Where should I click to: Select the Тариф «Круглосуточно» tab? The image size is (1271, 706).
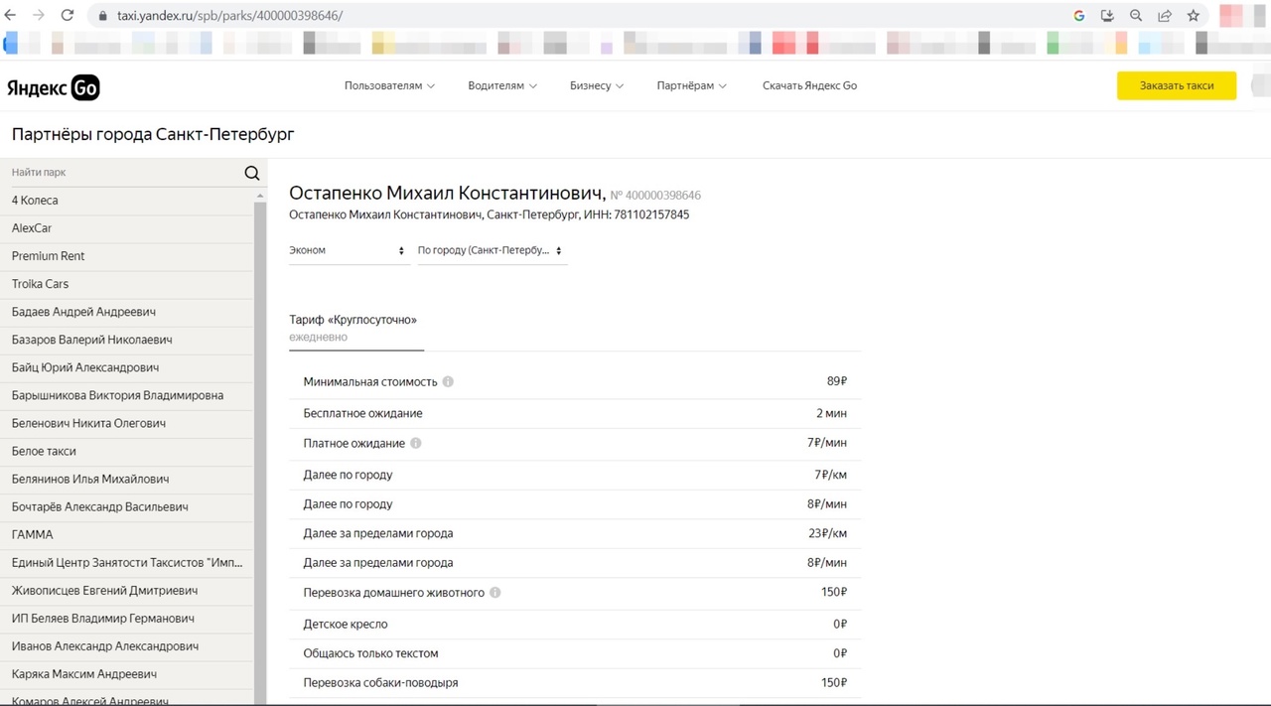[x=355, y=328]
